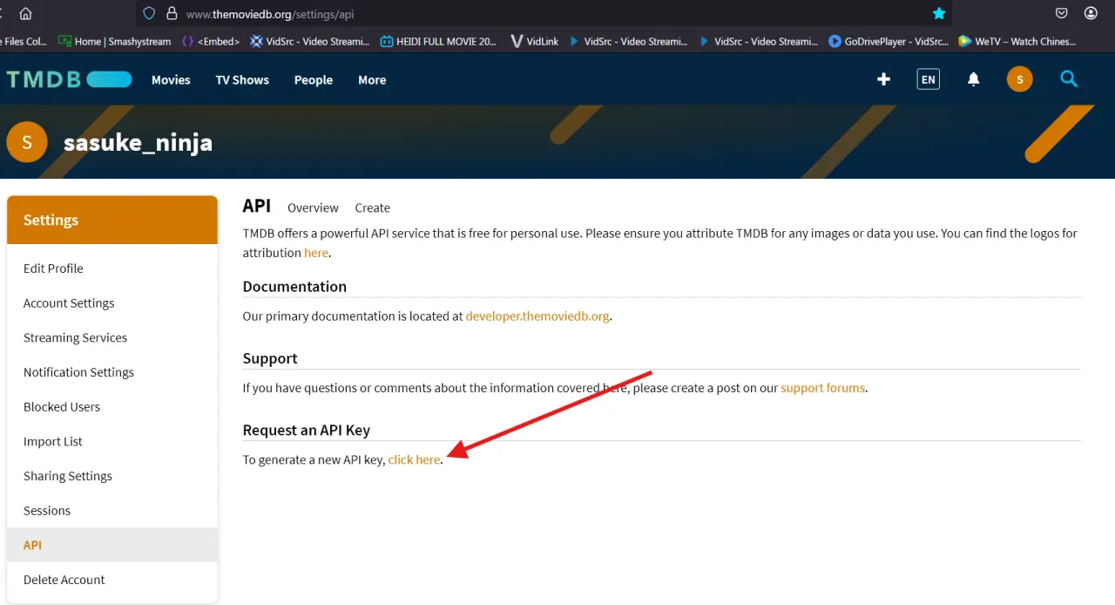1115x605 pixels.
Task: Switch to the API Overview tab
Action: 313,207
